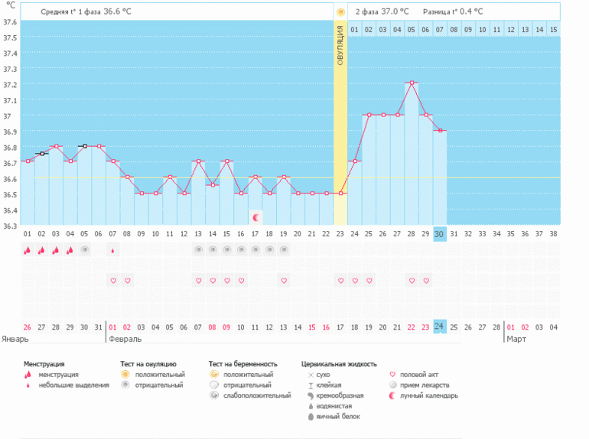Select phase 2 day 05 header cell

pyautogui.click(x=412, y=29)
